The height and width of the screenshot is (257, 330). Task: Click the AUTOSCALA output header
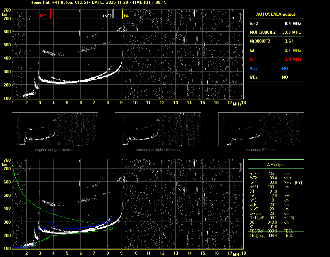pos(275,14)
